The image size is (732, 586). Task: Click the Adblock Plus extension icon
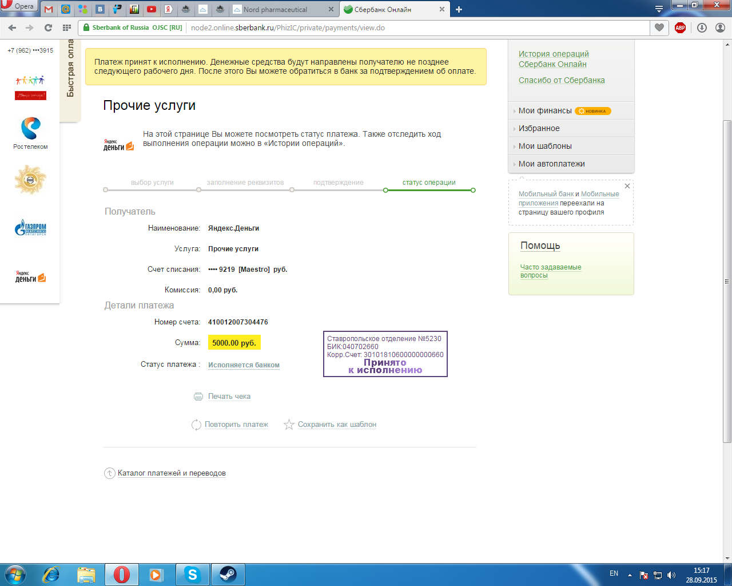[x=680, y=27]
